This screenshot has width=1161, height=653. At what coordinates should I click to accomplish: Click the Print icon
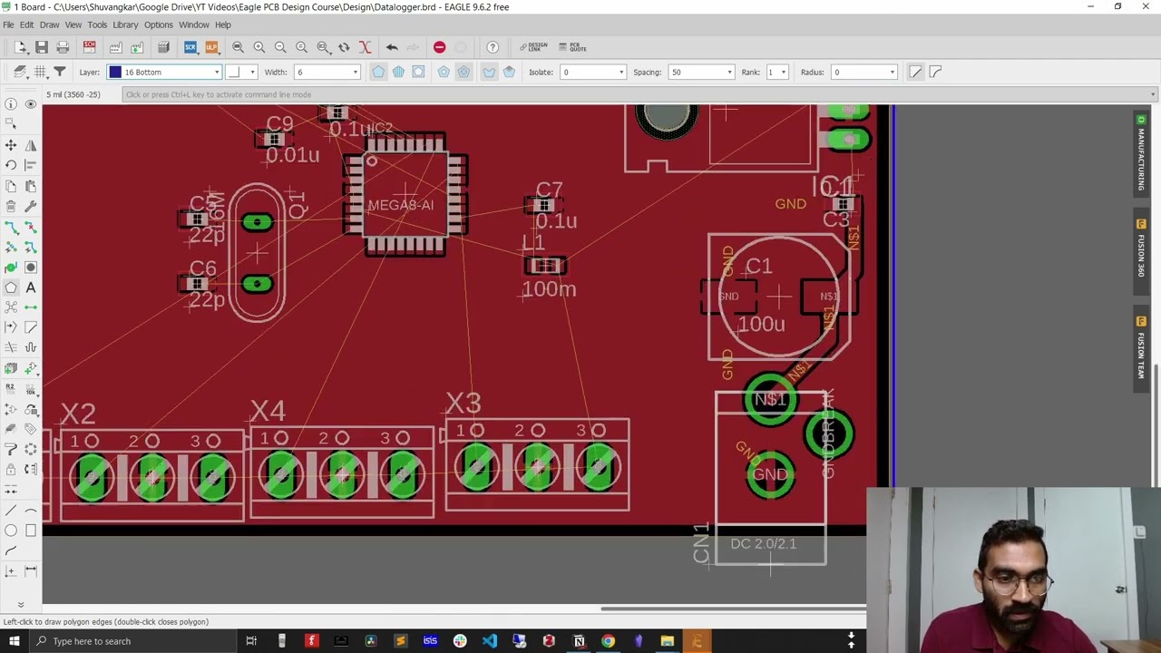tap(63, 47)
